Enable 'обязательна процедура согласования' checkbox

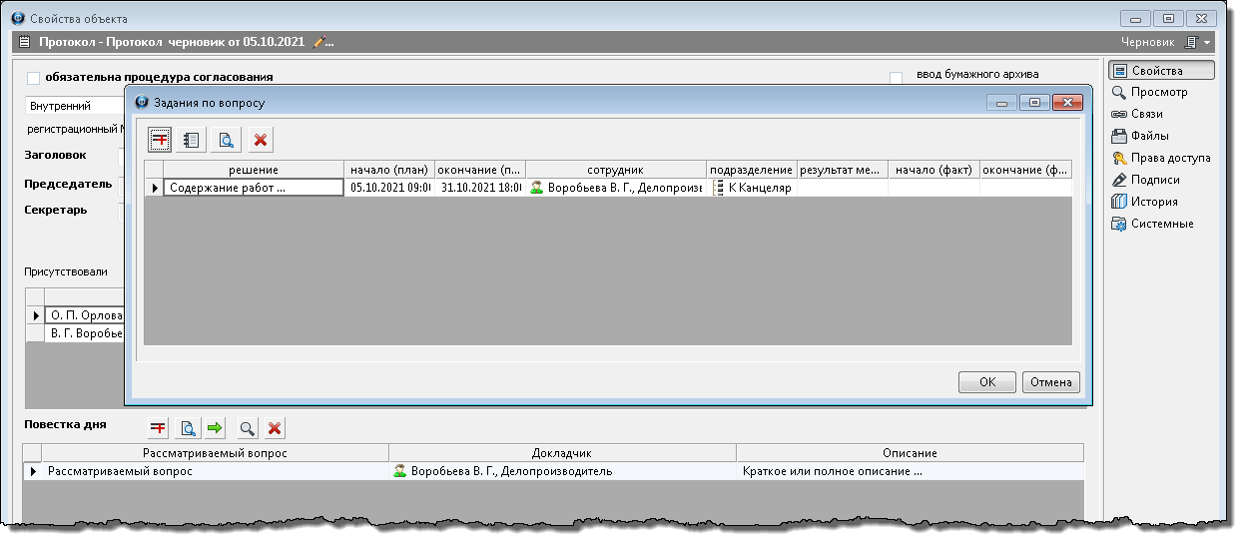coord(34,77)
